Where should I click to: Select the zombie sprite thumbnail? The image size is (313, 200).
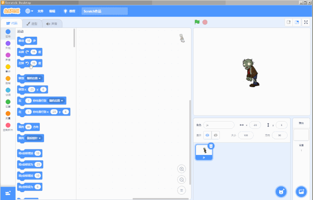204,152
